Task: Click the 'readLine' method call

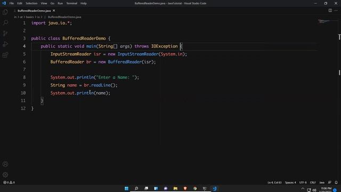Action: pyautogui.click(x=101, y=85)
